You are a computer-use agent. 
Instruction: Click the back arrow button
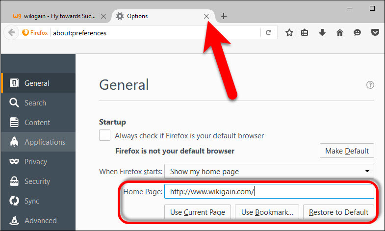click(x=11, y=33)
